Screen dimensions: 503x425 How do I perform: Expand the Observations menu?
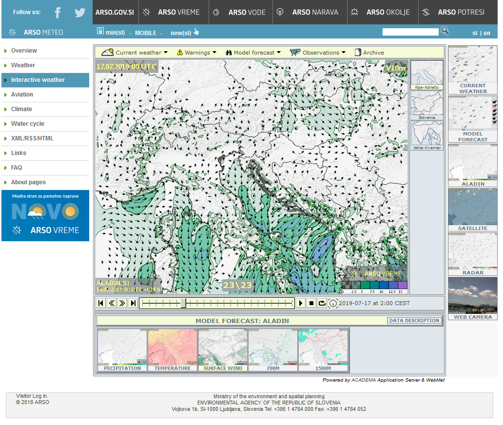pos(318,52)
